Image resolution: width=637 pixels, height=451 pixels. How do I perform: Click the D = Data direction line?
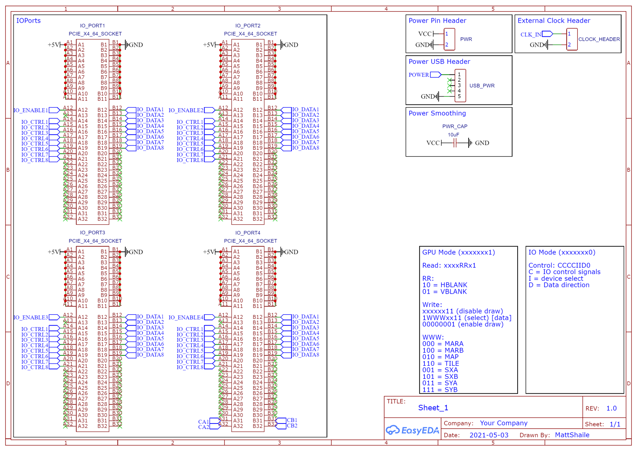point(559,285)
